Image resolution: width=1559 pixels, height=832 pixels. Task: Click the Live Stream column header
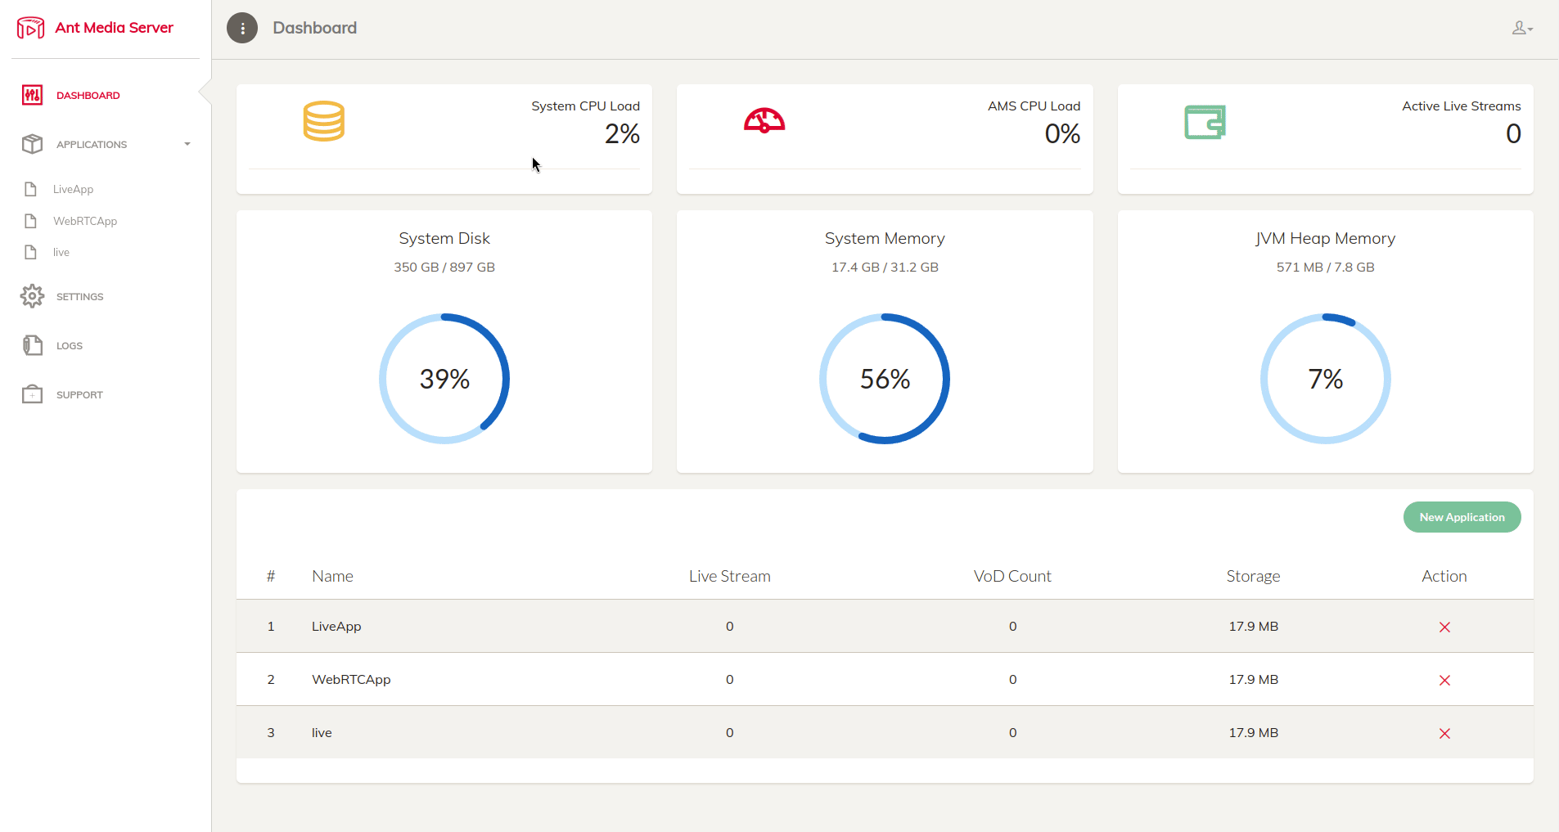[x=729, y=576]
